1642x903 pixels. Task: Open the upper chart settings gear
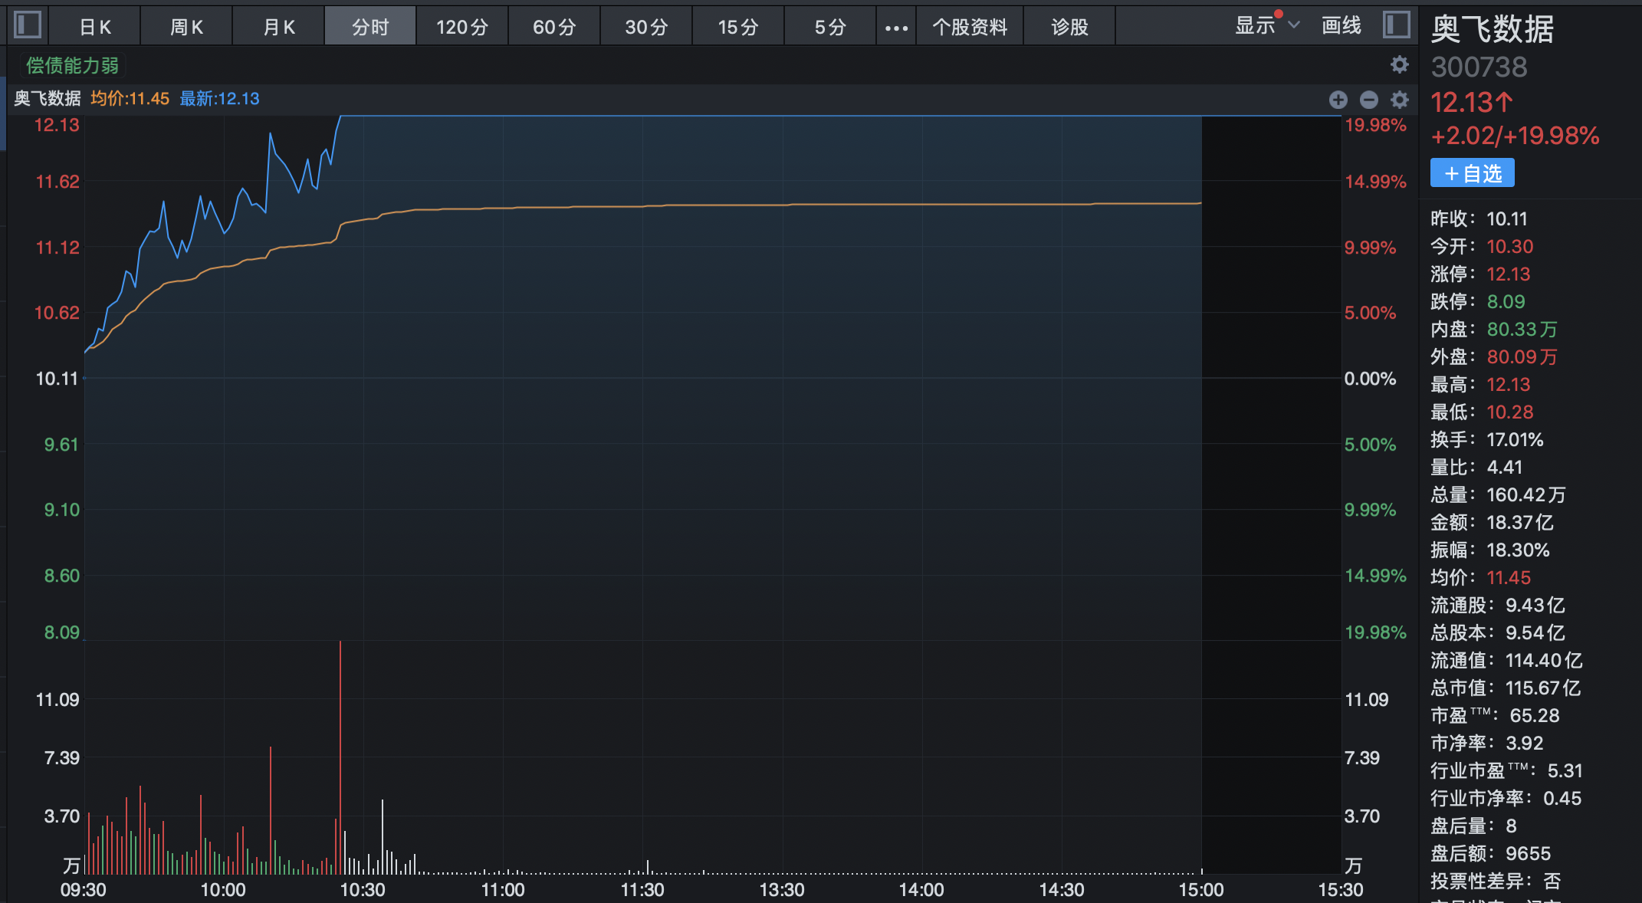[x=1399, y=65]
